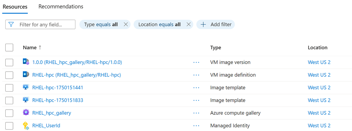Open the more options menu for RHEL_hpc_gallery

(196, 113)
